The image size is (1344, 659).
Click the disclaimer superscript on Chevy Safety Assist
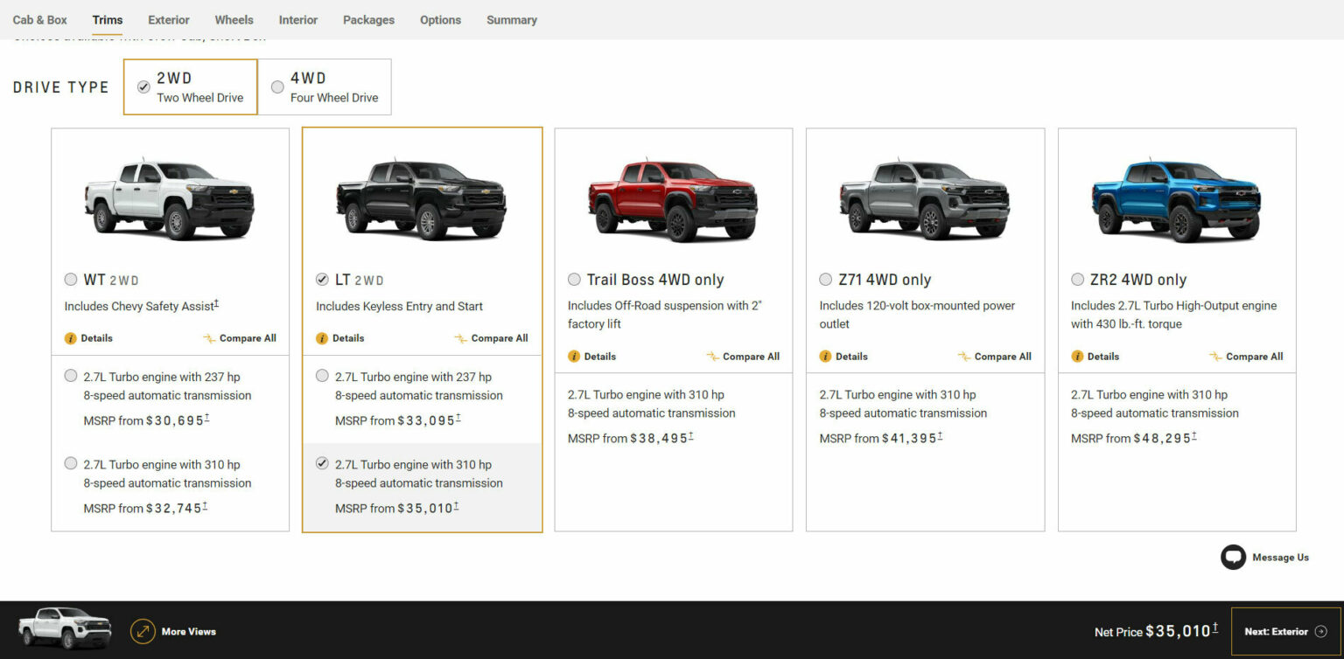pyautogui.click(x=216, y=302)
